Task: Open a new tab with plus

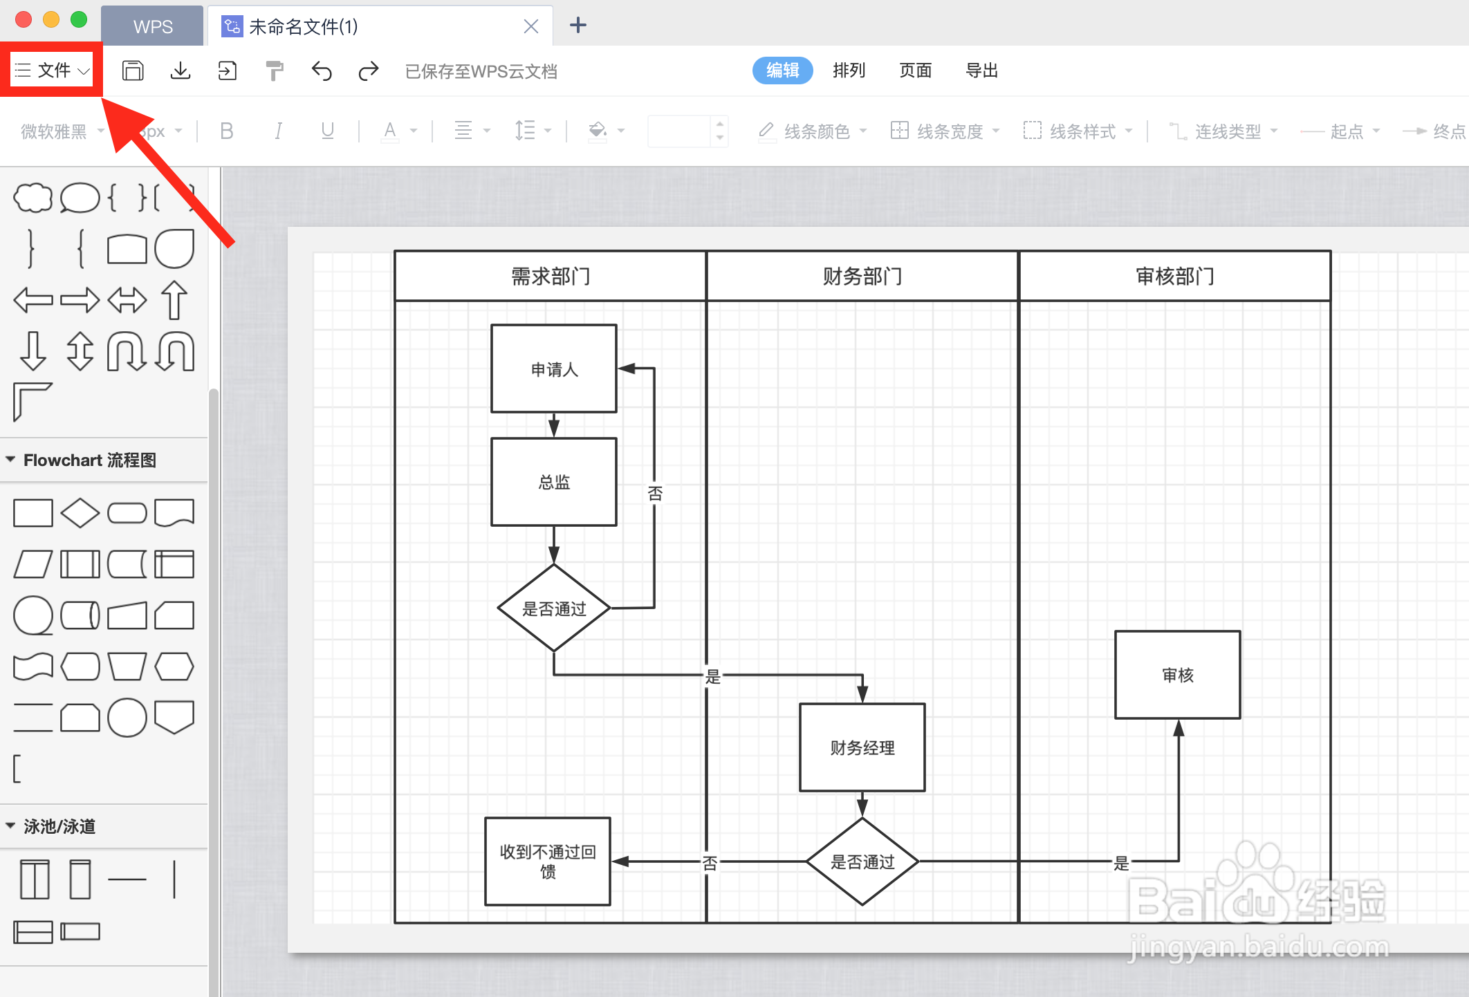Action: [x=578, y=26]
